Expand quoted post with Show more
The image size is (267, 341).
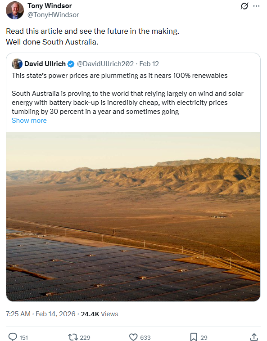click(29, 121)
